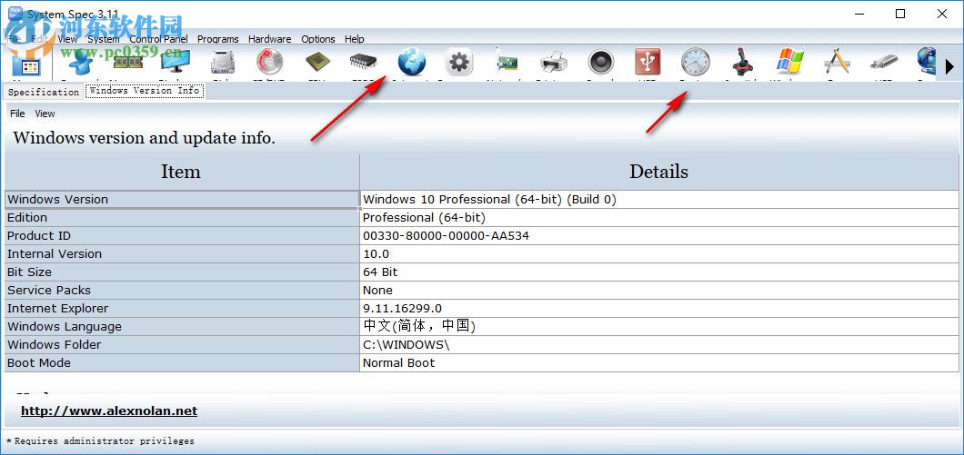Click the Normal Boot value
This screenshot has height=455, width=964.
click(x=398, y=363)
